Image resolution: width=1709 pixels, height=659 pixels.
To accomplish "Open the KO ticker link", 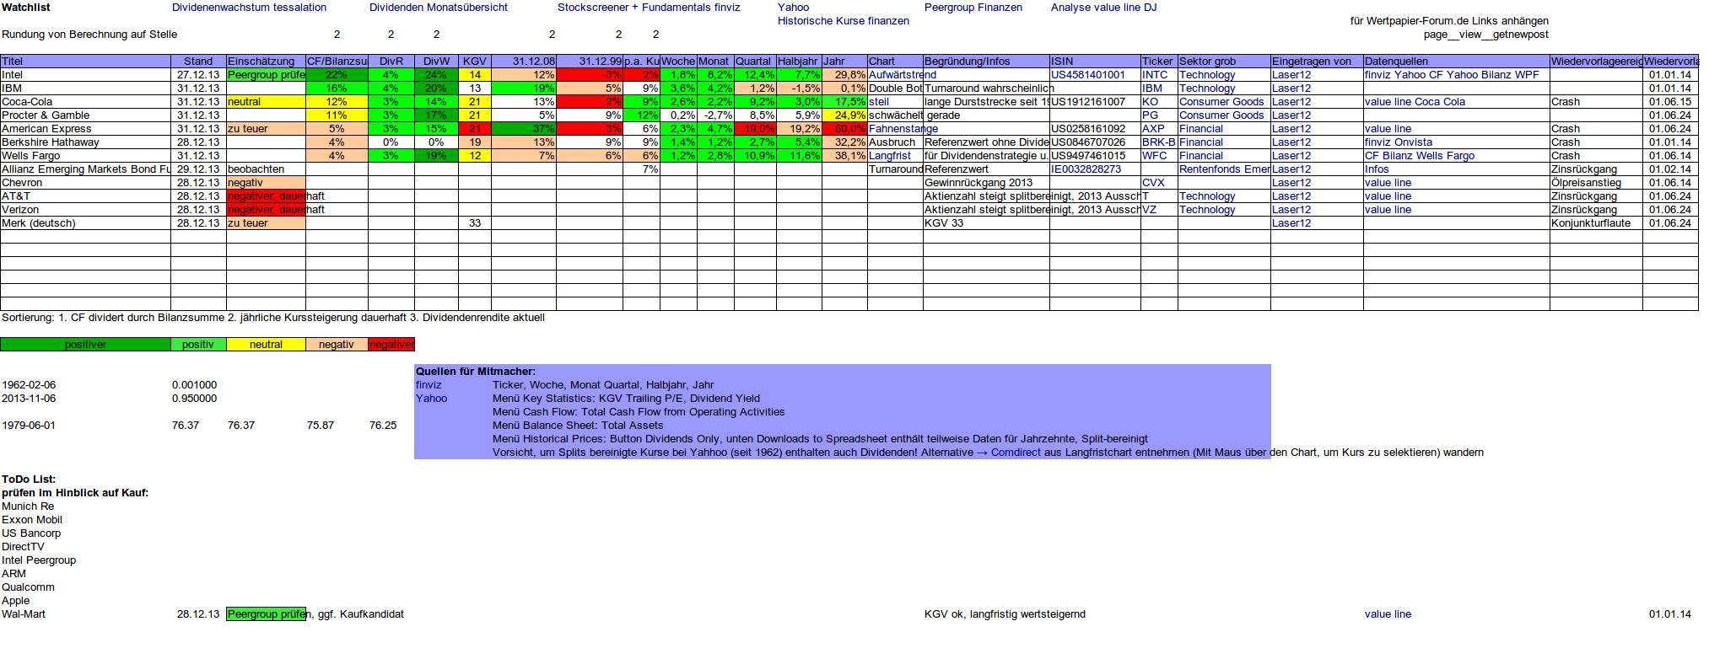I will pyautogui.click(x=1150, y=102).
